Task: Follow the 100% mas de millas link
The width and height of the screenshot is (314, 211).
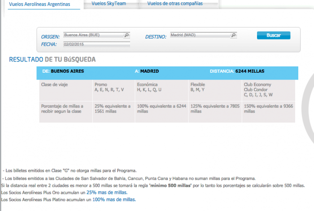Action: click(x=113, y=199)
